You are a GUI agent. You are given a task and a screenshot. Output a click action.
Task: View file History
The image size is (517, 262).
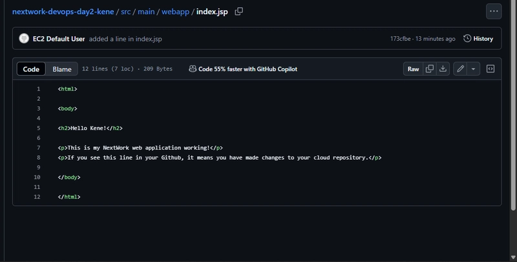(478, 39)
